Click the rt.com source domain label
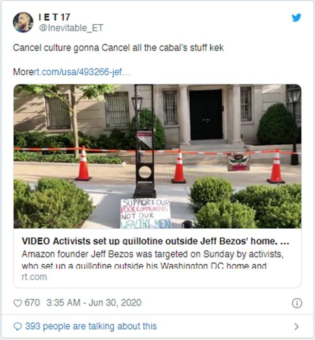 tap(35, 277)
